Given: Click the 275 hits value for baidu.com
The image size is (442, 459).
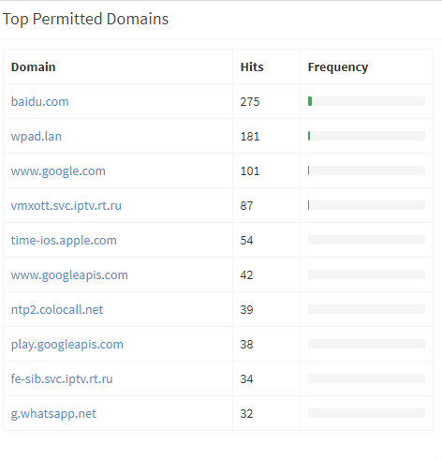Looking at the screenshot, I should (250, 101).
